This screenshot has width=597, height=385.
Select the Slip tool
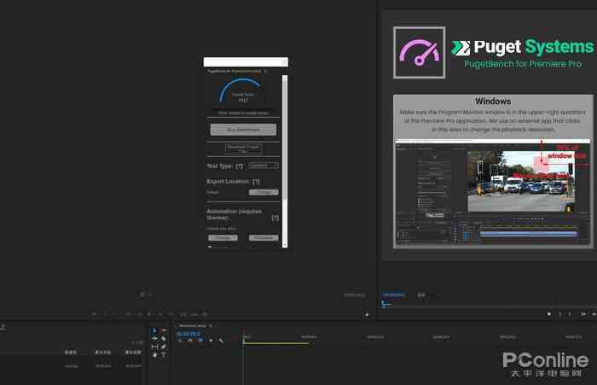(154, 347)
